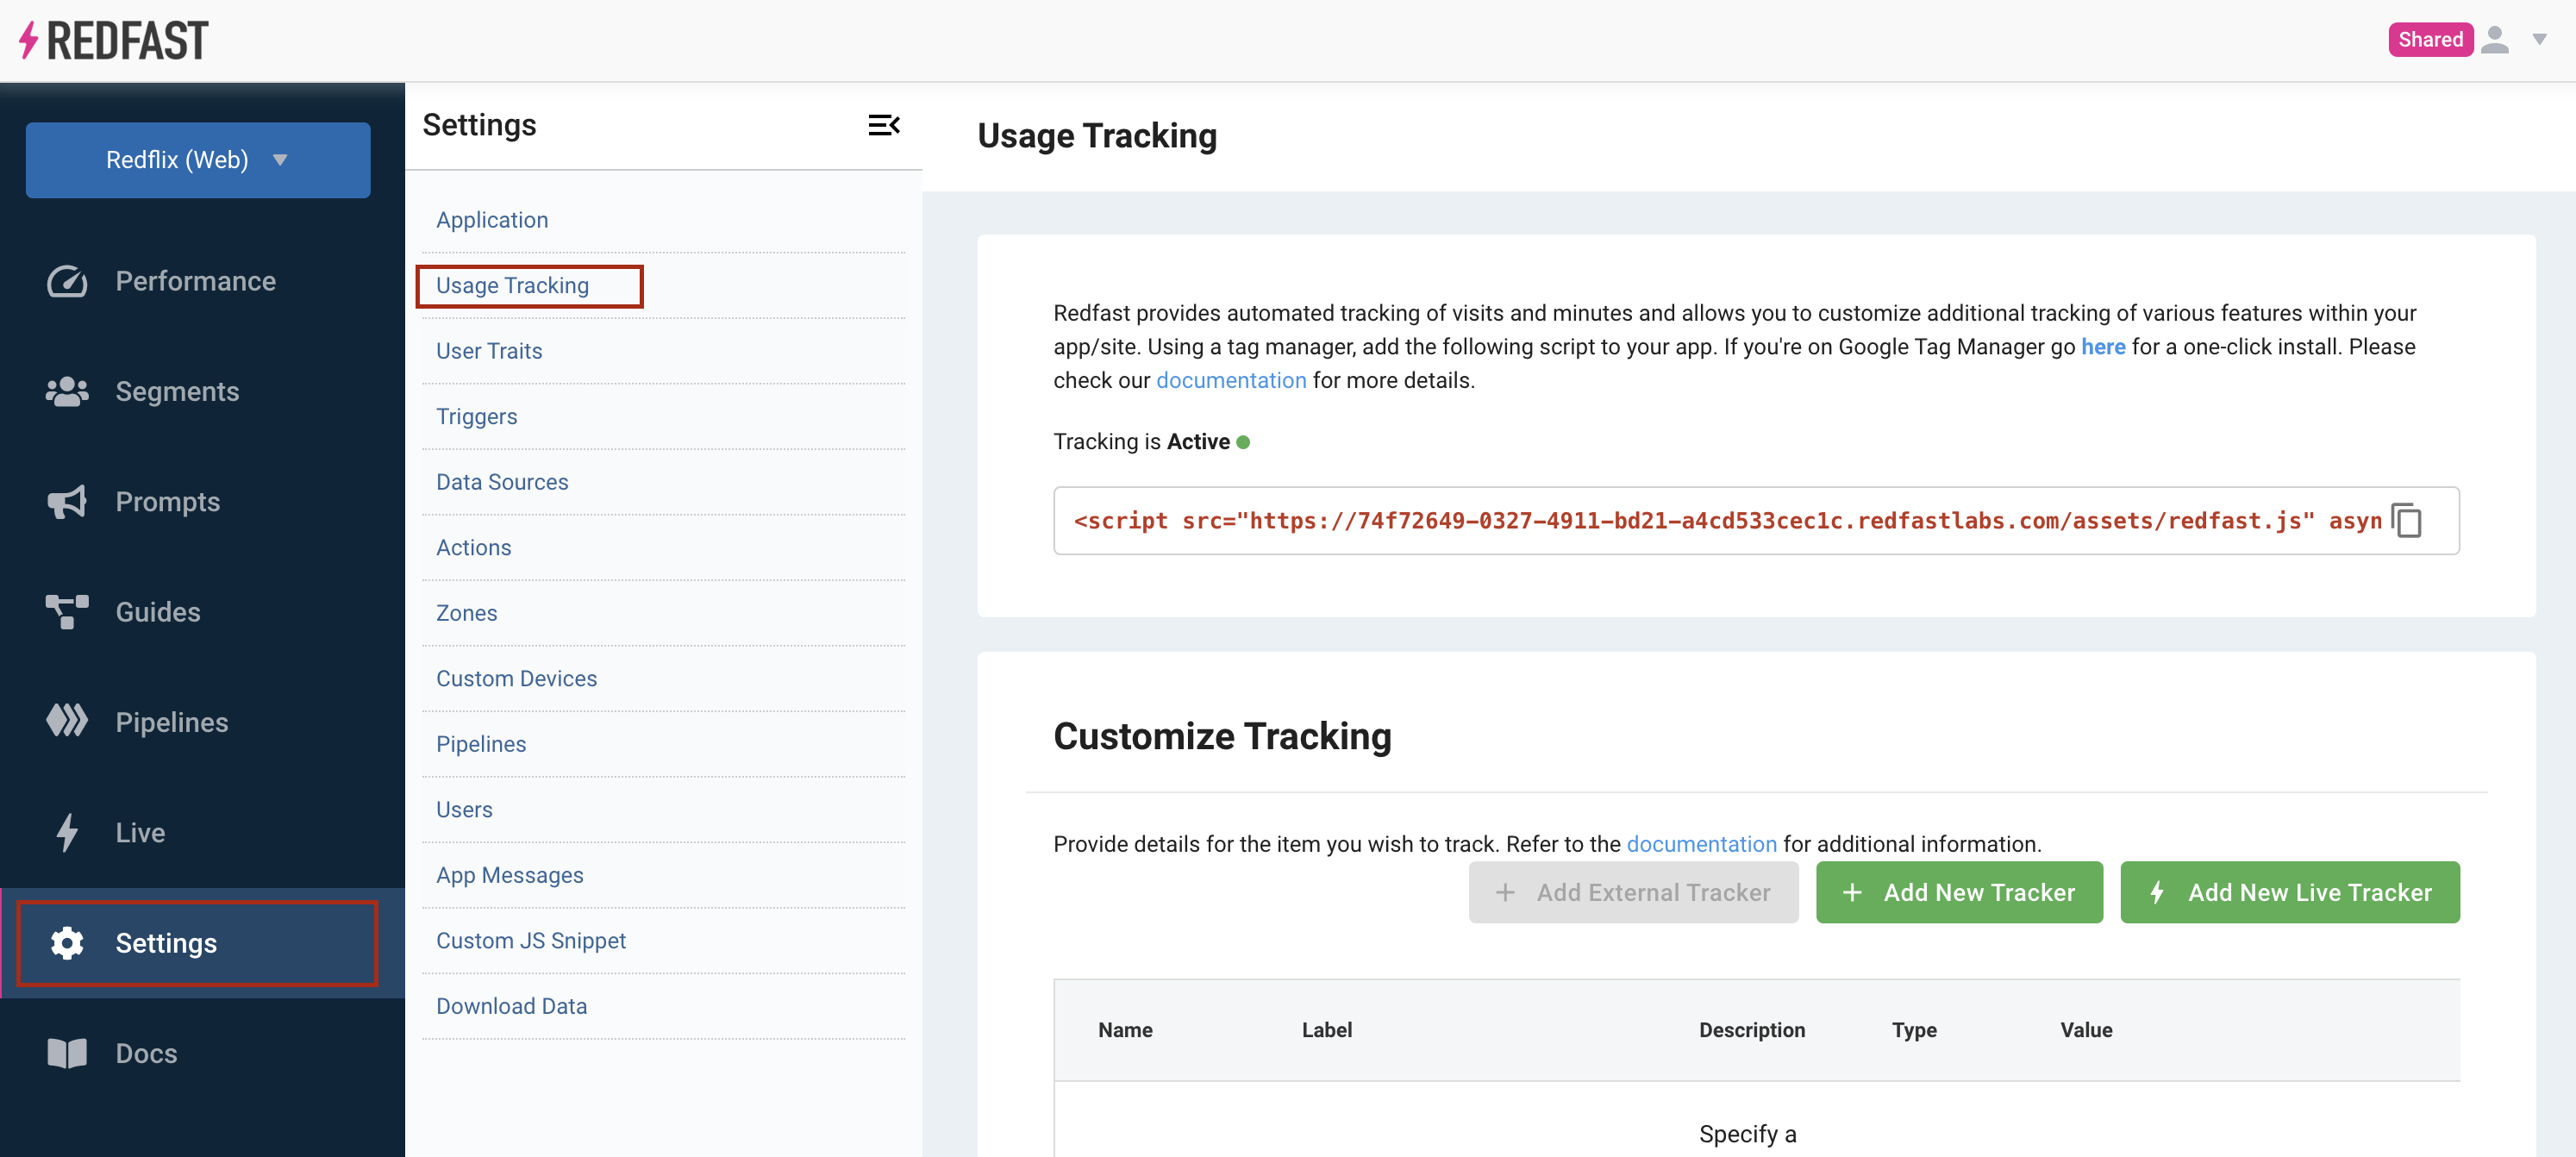
Task: Click the Performance gauge icon
Action: click(67, 281)
